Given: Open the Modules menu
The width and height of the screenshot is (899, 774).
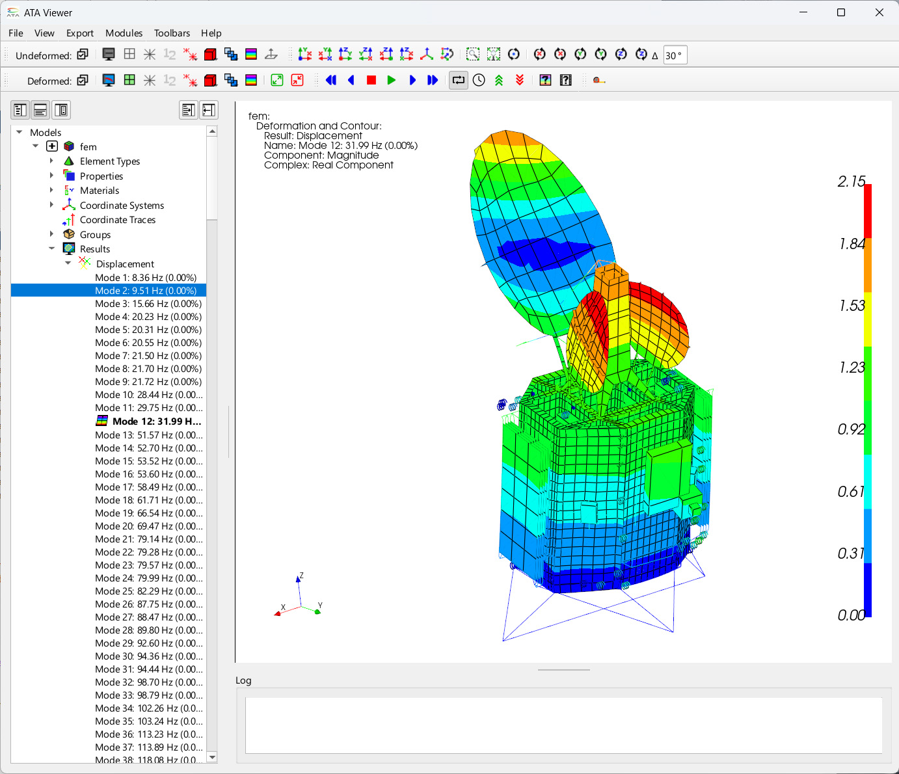Looking at the screenshot, I should [x=124, y=33].
